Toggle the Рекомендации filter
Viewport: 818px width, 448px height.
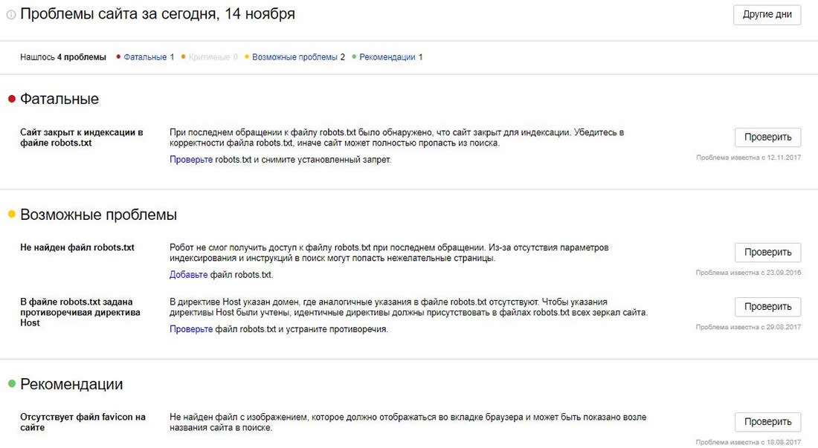pos(390,56)
